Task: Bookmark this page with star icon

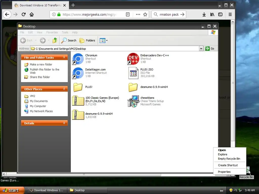Action: click(145, 14)
